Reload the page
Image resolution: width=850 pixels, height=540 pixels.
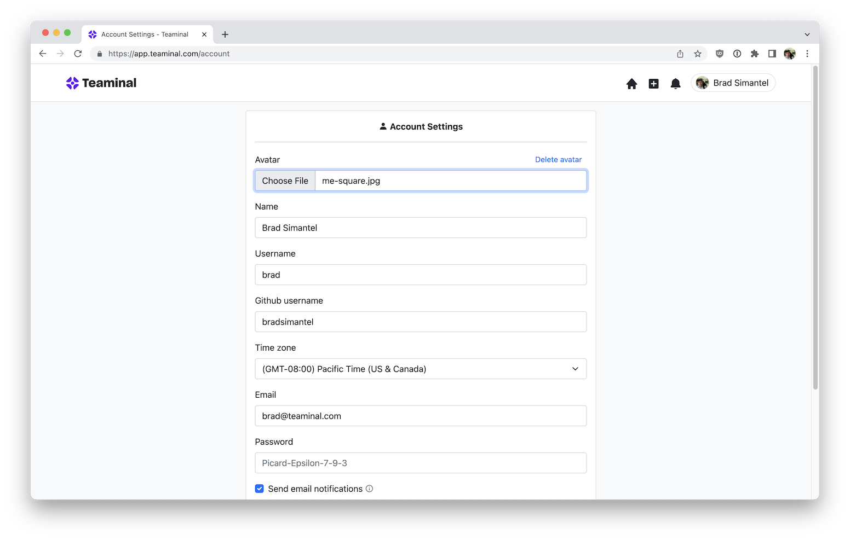[x=78, y=54]
